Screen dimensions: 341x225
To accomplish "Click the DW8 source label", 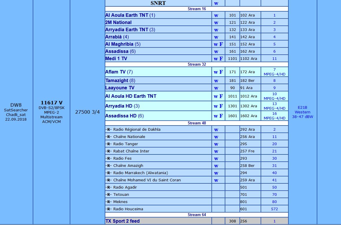I will (16, 105).
